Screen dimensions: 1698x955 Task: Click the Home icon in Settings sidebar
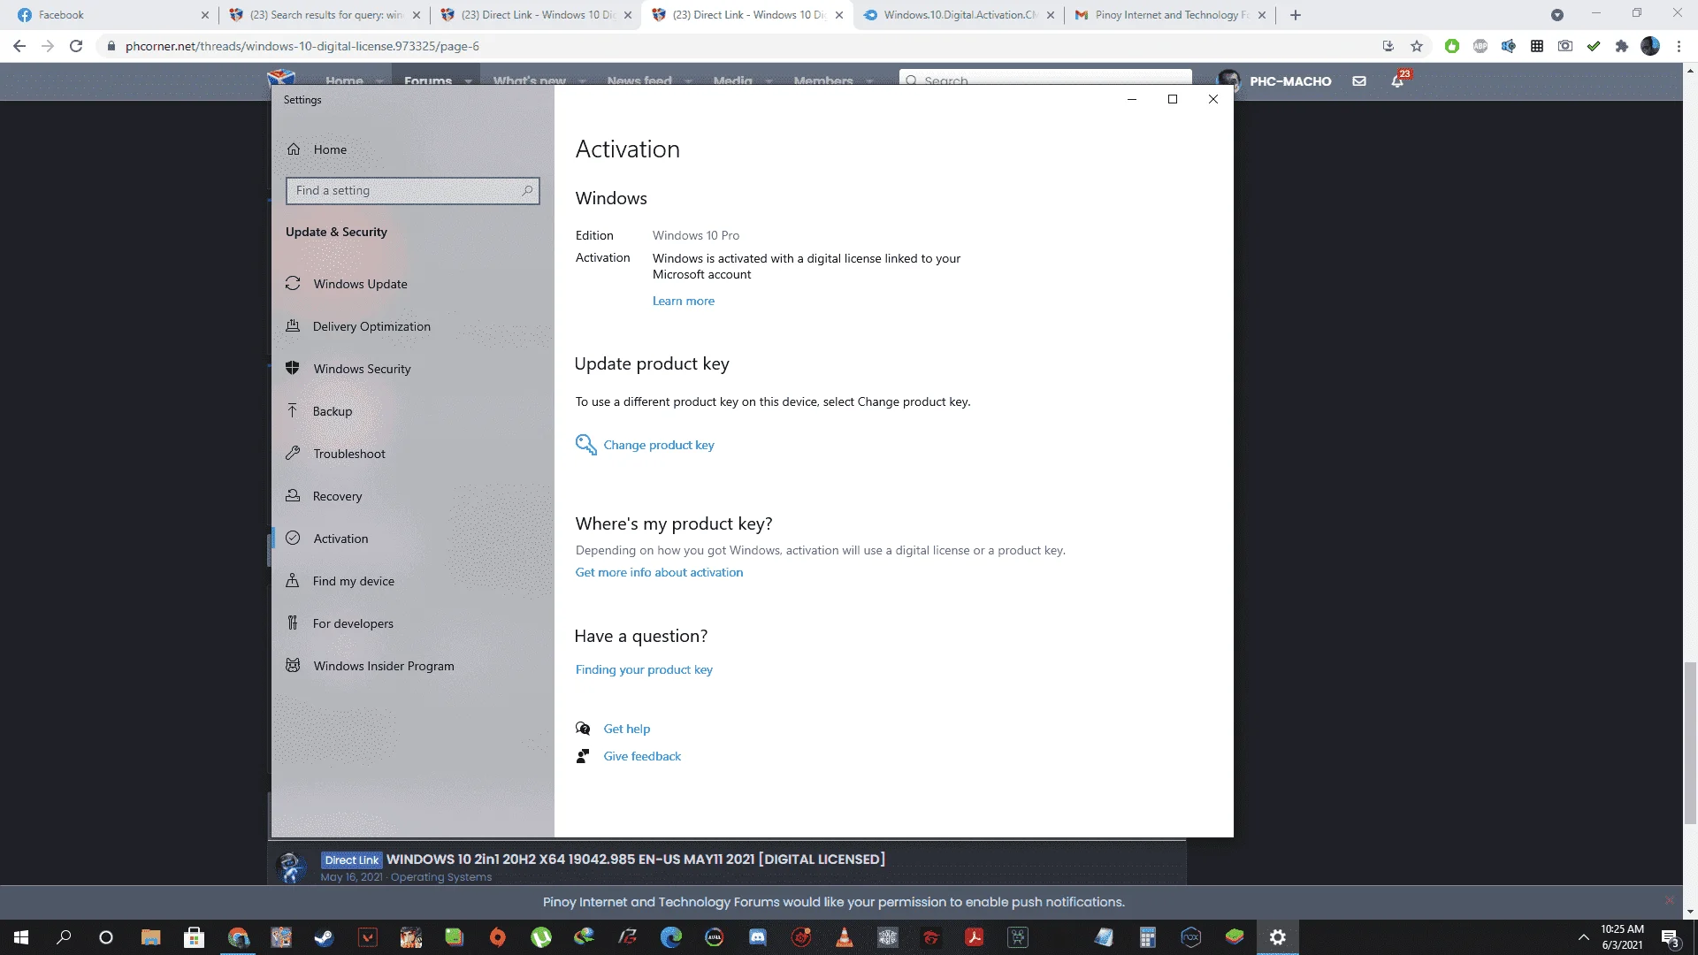294,149
